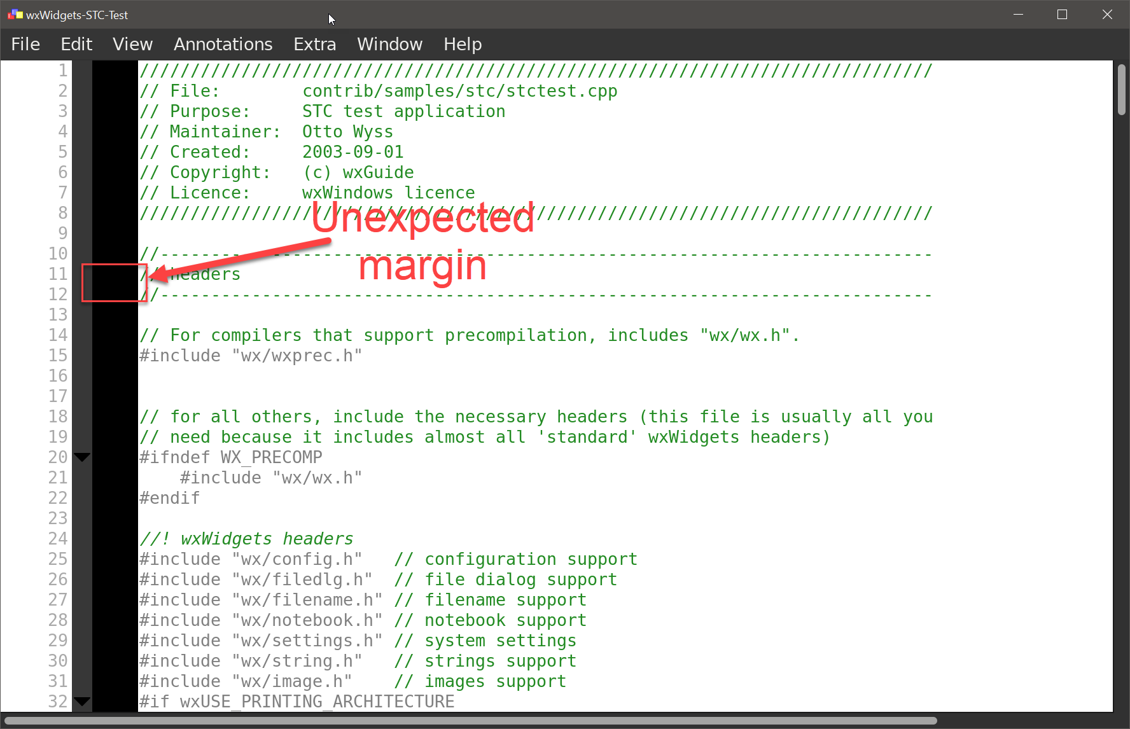This screenshot has height=729, width=1130.
Task: Click '#if wxUSE_PRINTING_ARCHITECTURE' line
Action: point(297,702)
